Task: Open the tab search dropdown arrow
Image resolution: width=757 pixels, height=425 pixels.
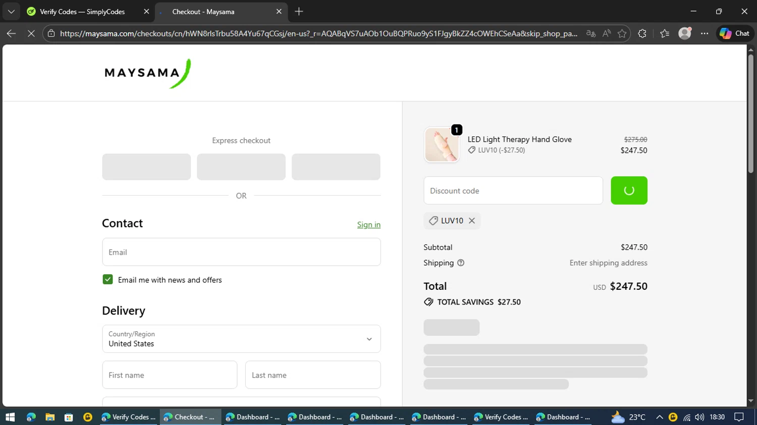Action: point(11,11)
